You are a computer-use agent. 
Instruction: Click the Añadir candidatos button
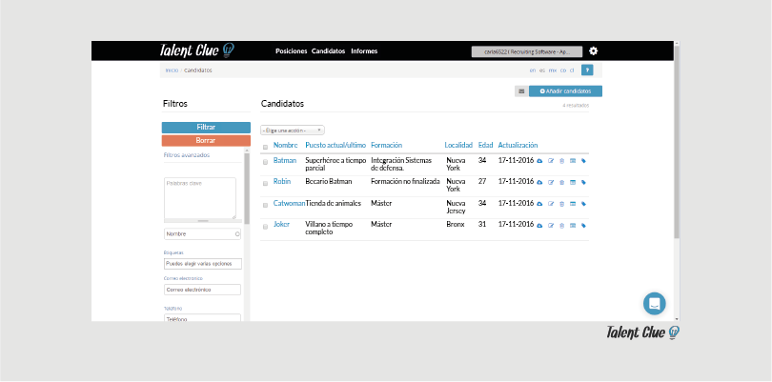click(565, 91)
